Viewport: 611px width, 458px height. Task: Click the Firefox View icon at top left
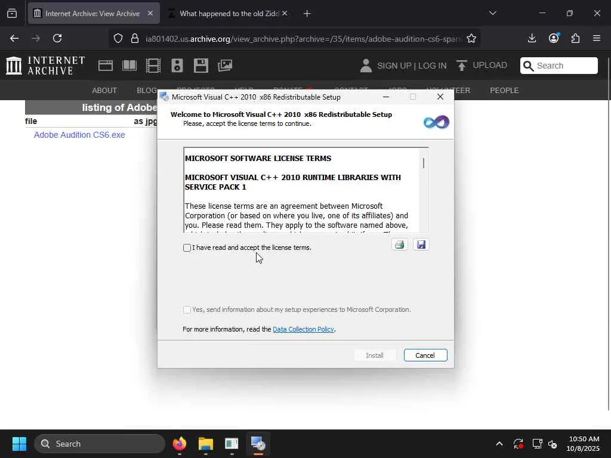pos(12,14)
